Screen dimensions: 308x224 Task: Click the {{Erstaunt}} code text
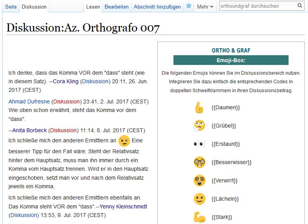226,144
